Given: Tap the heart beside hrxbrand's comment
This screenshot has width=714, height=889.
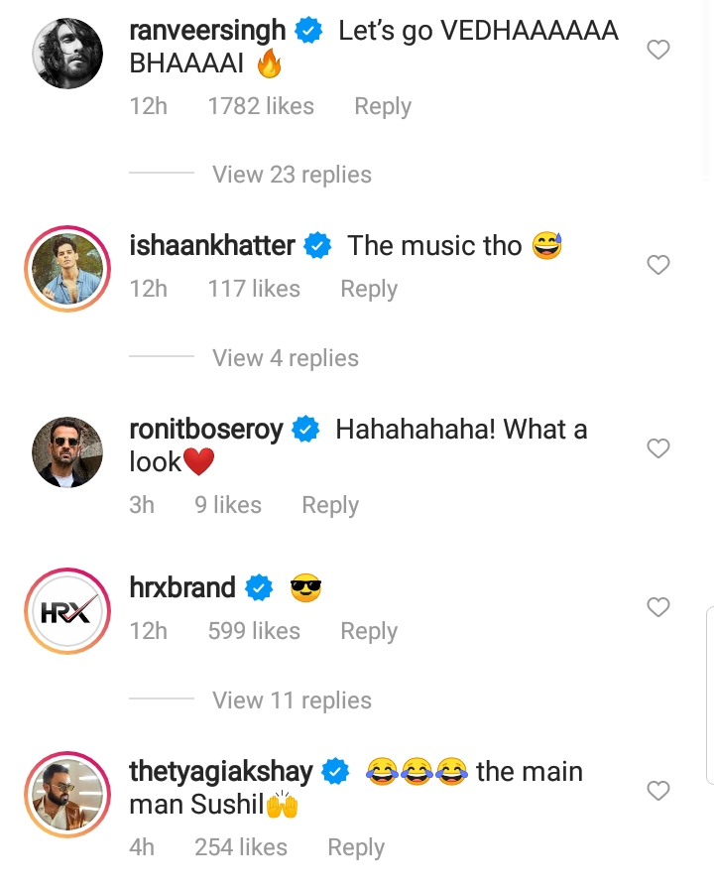Looking at the screenshot, I should 658,607.
